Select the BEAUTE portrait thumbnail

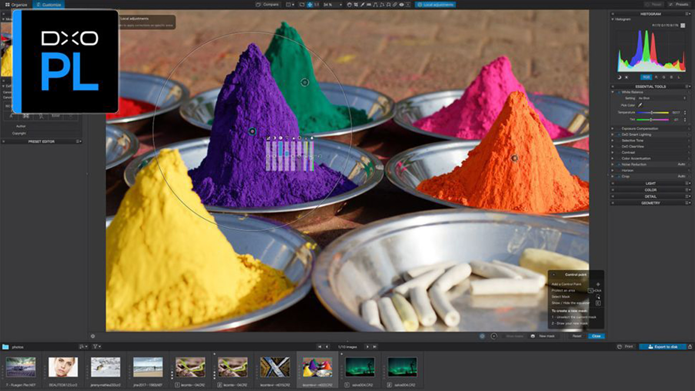pos(63,367)
